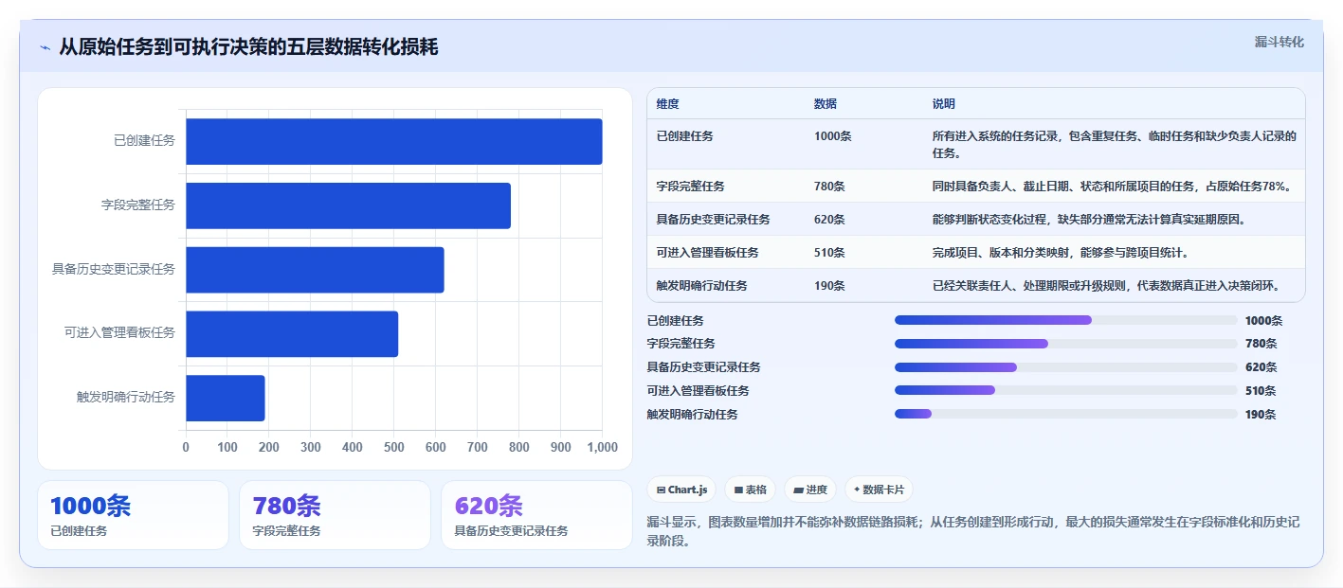1343x588 pixels.
Task: Click the 字段完整任务 bar in chart
Action: coord(348,205)
